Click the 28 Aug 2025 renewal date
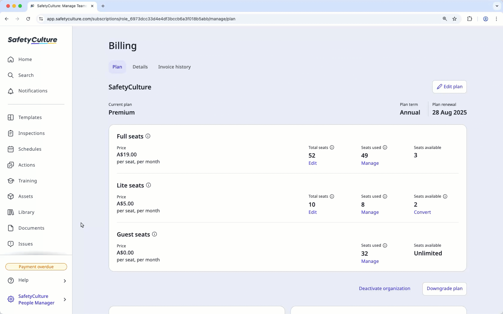503x314 pixels. pyautogui.click(x=449, y=113)
